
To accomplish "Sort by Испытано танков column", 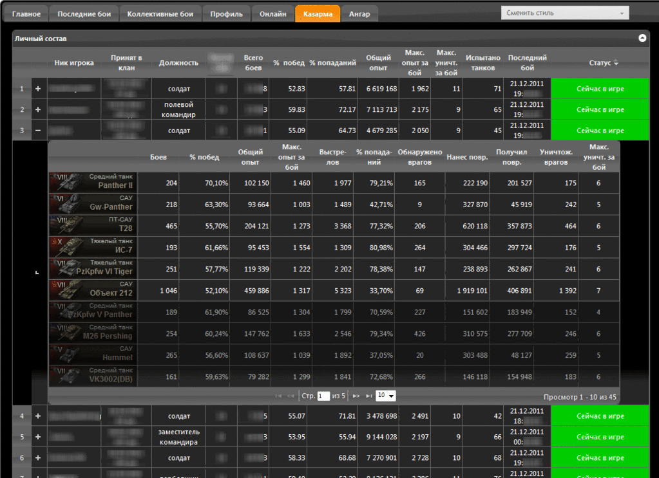I will pos(483,62).
